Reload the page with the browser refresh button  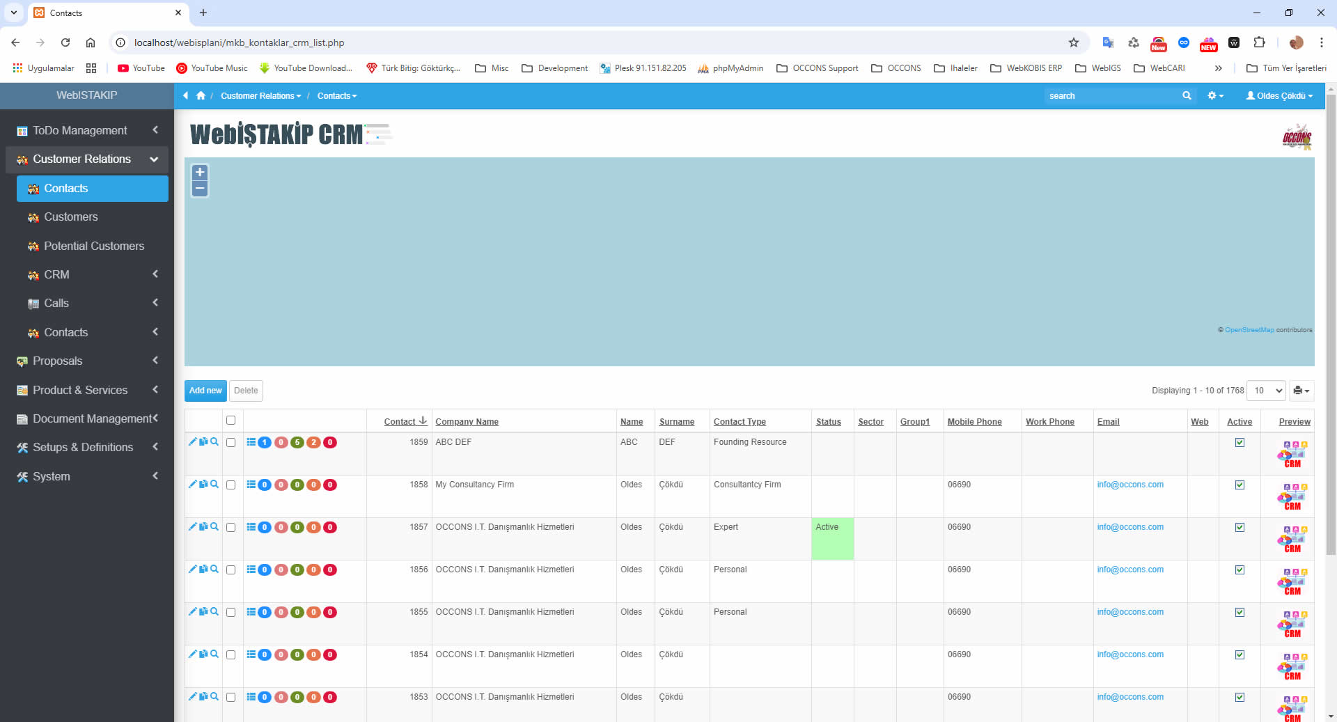pos(65,42)
